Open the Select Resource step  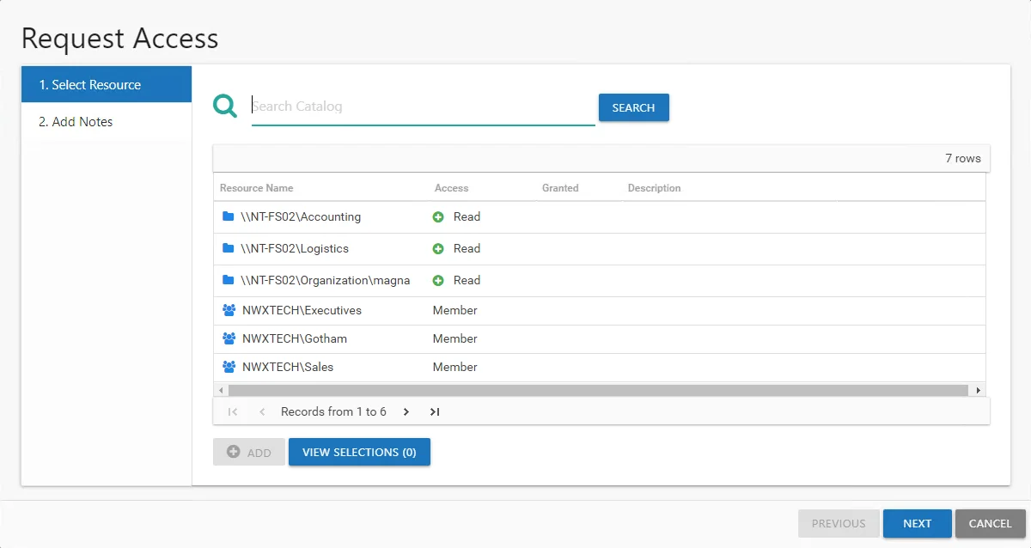point(107,84)
